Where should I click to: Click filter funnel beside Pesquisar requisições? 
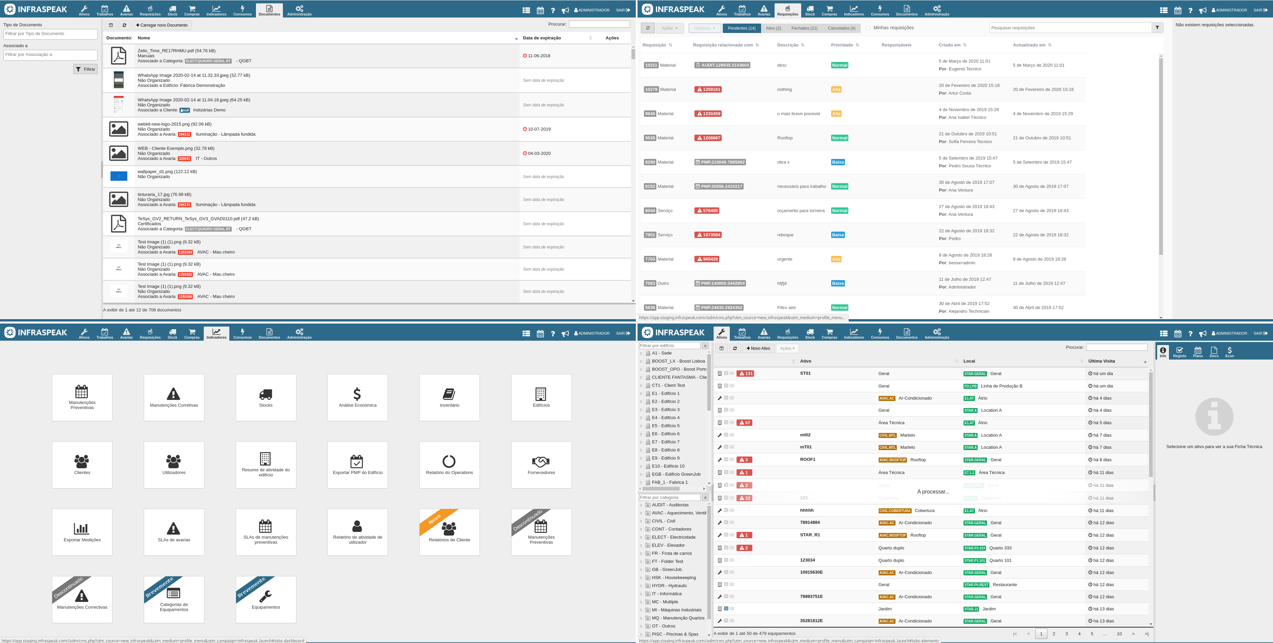click(x=1157, y=28)
